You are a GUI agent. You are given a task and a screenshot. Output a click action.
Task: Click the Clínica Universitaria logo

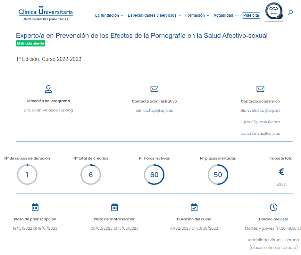tap(46, 13)
